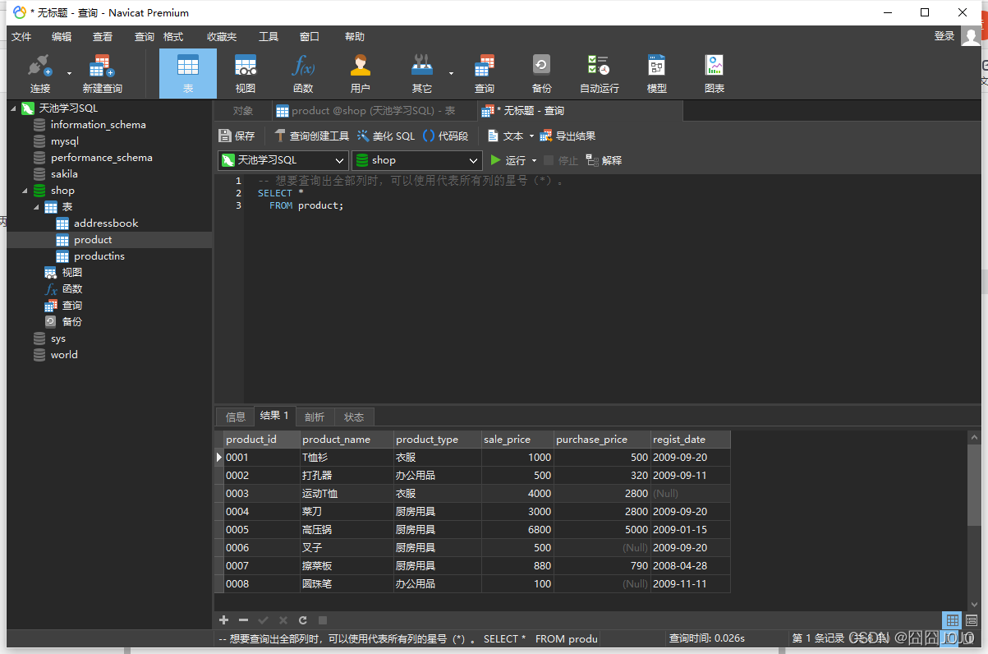Collapse the 天池学习SQL connection tree node
Viewport: 988px width, 654px height.
(13, 108)
